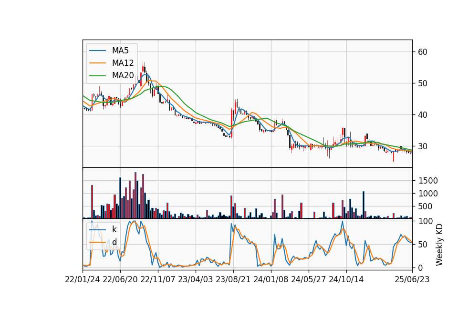Click the volume axis value 500

(426, 206)
